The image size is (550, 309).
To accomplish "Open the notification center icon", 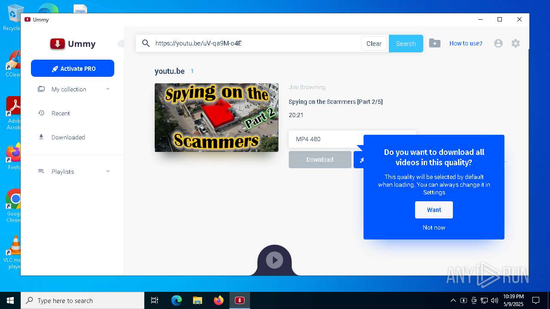I will coord(536,300).
